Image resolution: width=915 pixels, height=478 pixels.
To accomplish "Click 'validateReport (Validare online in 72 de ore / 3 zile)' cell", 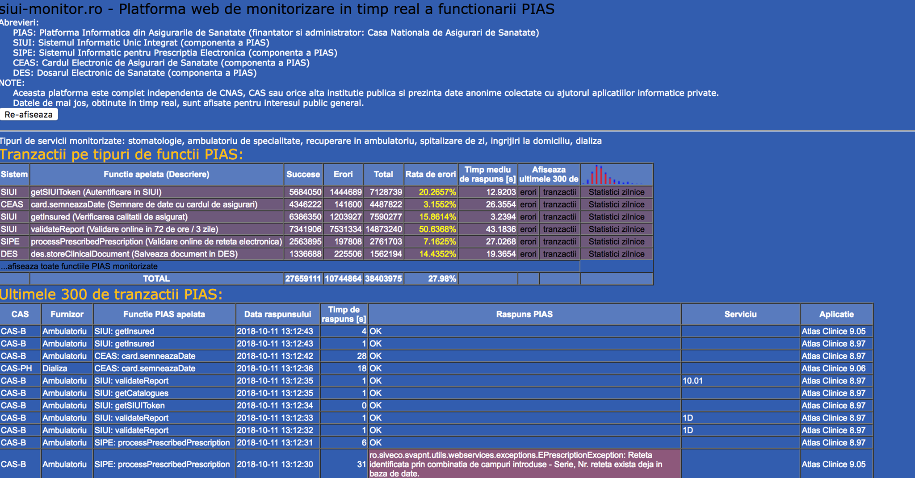I will 156,229.
